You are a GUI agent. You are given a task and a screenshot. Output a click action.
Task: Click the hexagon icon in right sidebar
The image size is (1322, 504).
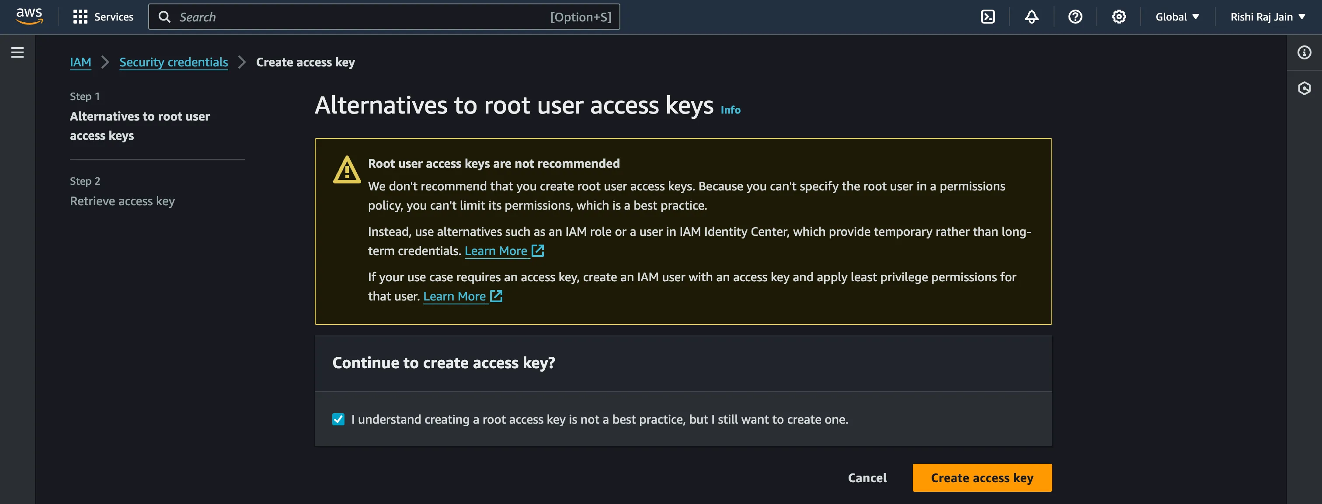coord(1304,88)
